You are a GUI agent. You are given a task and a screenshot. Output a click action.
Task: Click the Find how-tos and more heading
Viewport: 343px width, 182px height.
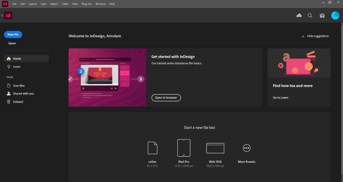click(293, 86)
